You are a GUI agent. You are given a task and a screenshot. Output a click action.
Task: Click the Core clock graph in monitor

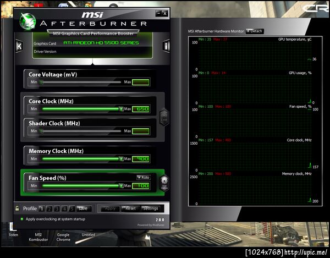coord(255,157)
